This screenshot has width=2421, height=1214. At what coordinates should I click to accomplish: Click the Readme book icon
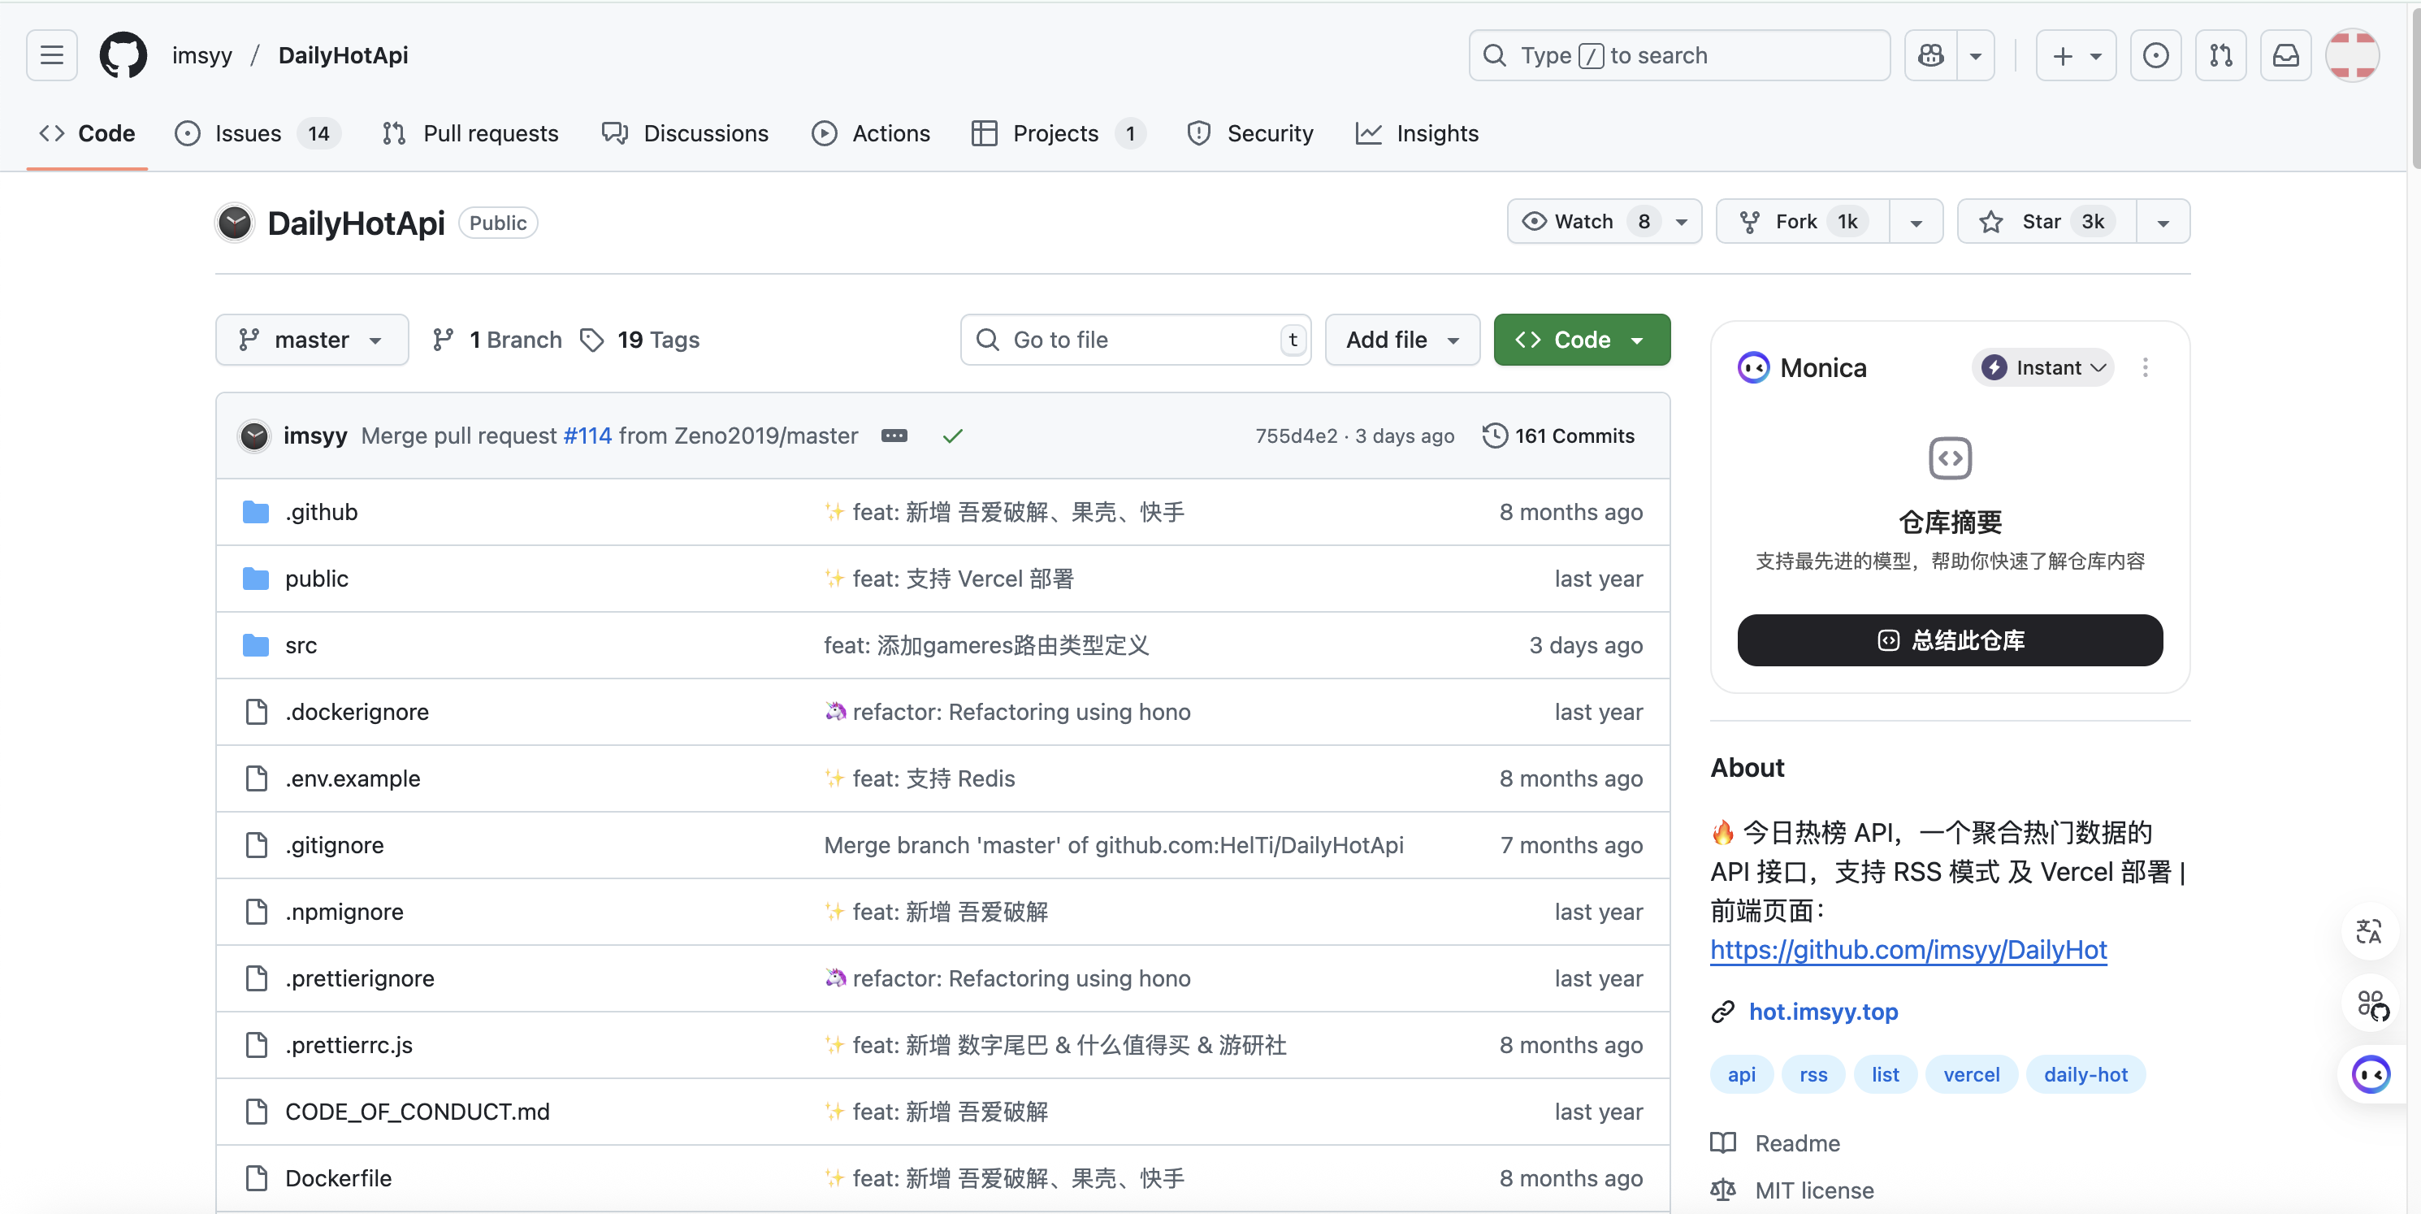pos(1722,1142)
